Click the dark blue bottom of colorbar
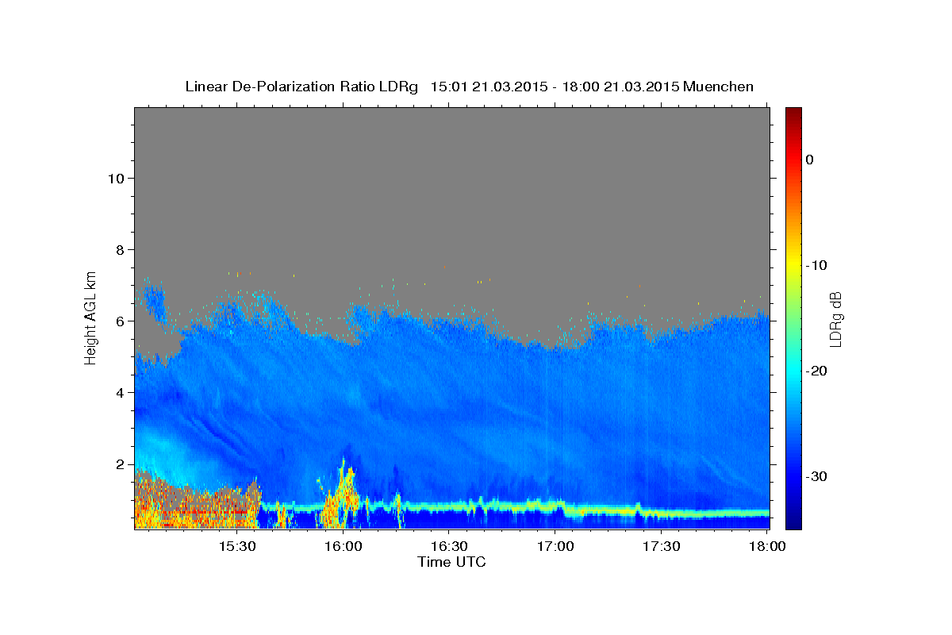Viewport: 952px width, 635px height. [793, 520]
